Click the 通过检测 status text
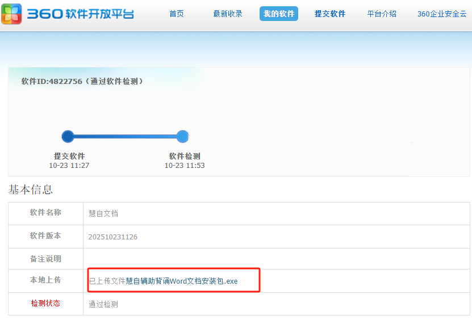472x320 pixels. pos(103,304)
